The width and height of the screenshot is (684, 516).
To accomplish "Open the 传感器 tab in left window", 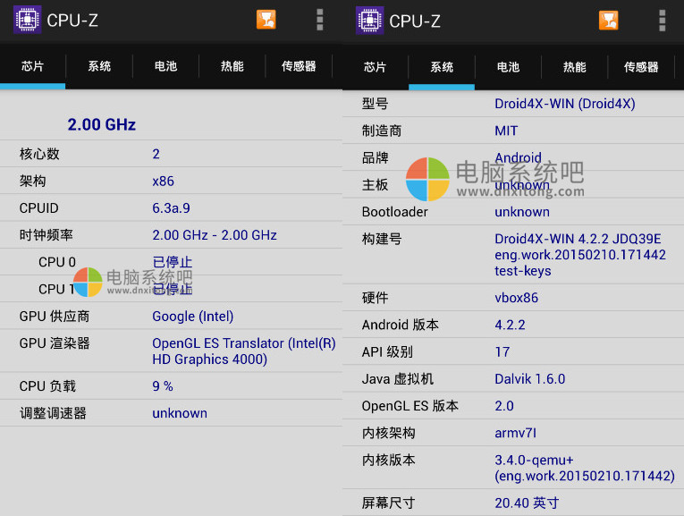I will [299, 66].
